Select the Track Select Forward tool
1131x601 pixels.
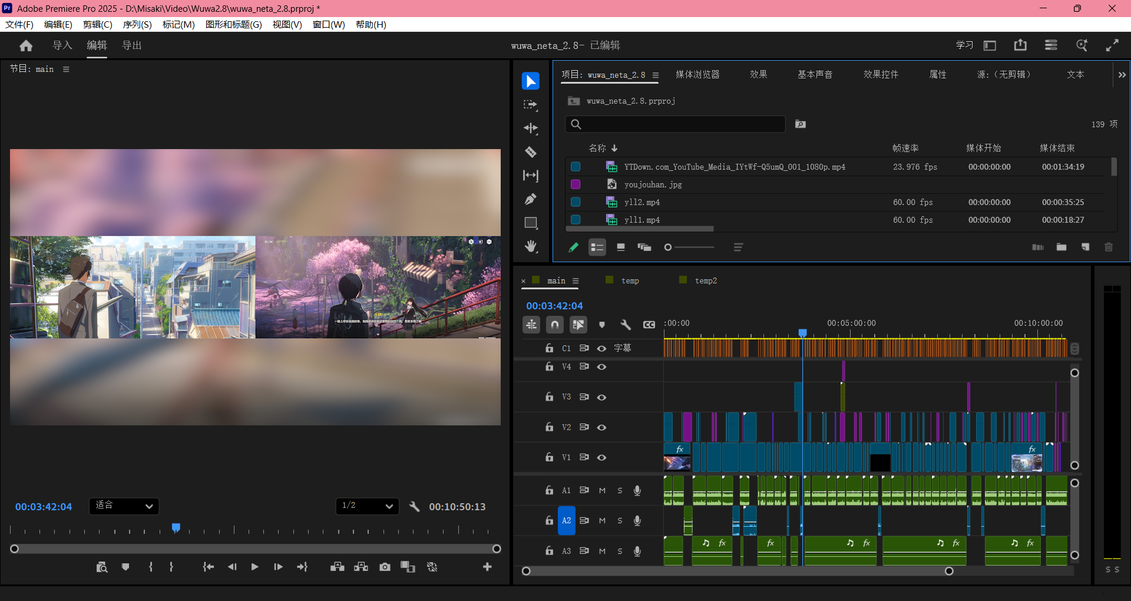530,105
